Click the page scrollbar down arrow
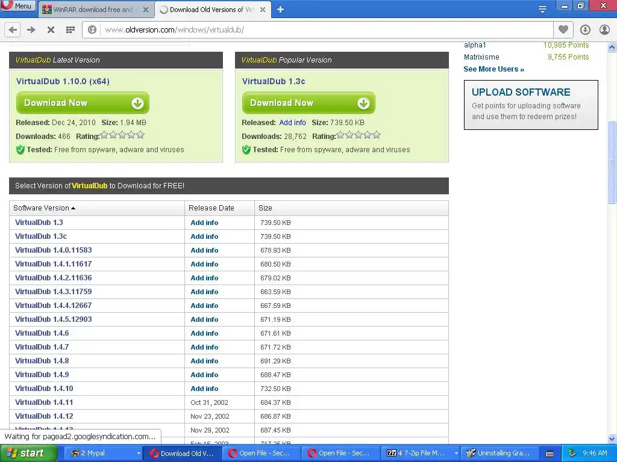The image size is (617, 462). pyautogui.click(x=612, y=439)
